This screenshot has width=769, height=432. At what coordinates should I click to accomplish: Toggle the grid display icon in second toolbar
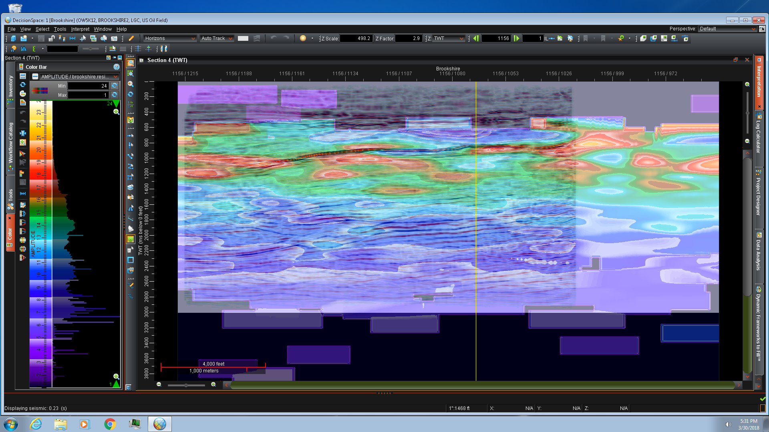click(138, 49)
